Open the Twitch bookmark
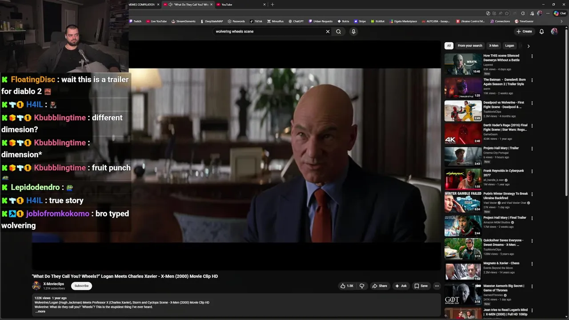This screenshot has width=569, height=320. (x=136, y=21)
